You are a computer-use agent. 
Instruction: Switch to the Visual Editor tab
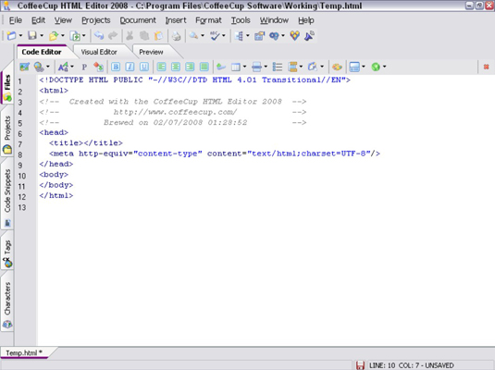pyautogui.click(x=99, y=52)
